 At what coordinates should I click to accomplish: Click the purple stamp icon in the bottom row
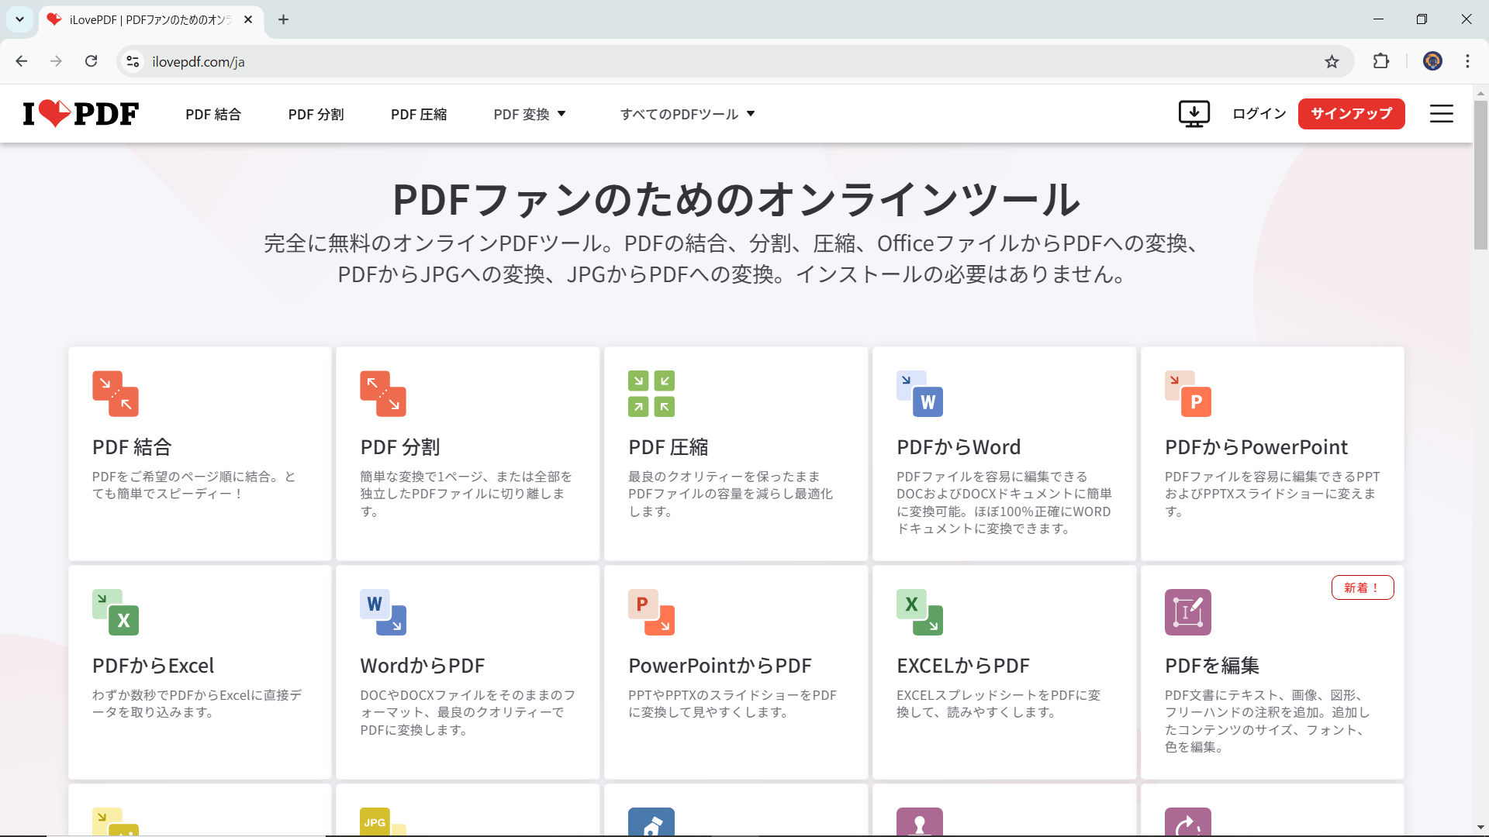pyautogui.click(x=920, y=821)
